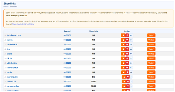Click the 7/7 views left value
175x92 pixels.
(x=94, y=68)
